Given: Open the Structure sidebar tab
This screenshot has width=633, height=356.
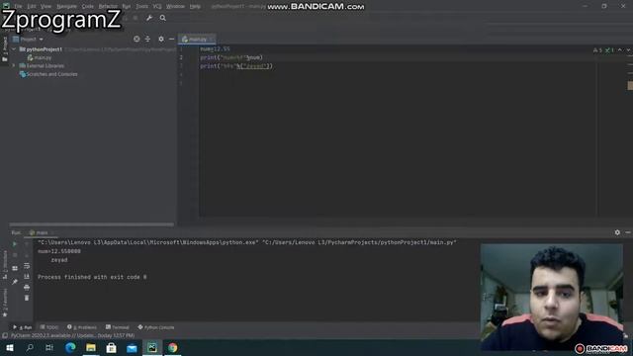Looking at the screenshot, I should pyautogui.click(x=5, y=264).
